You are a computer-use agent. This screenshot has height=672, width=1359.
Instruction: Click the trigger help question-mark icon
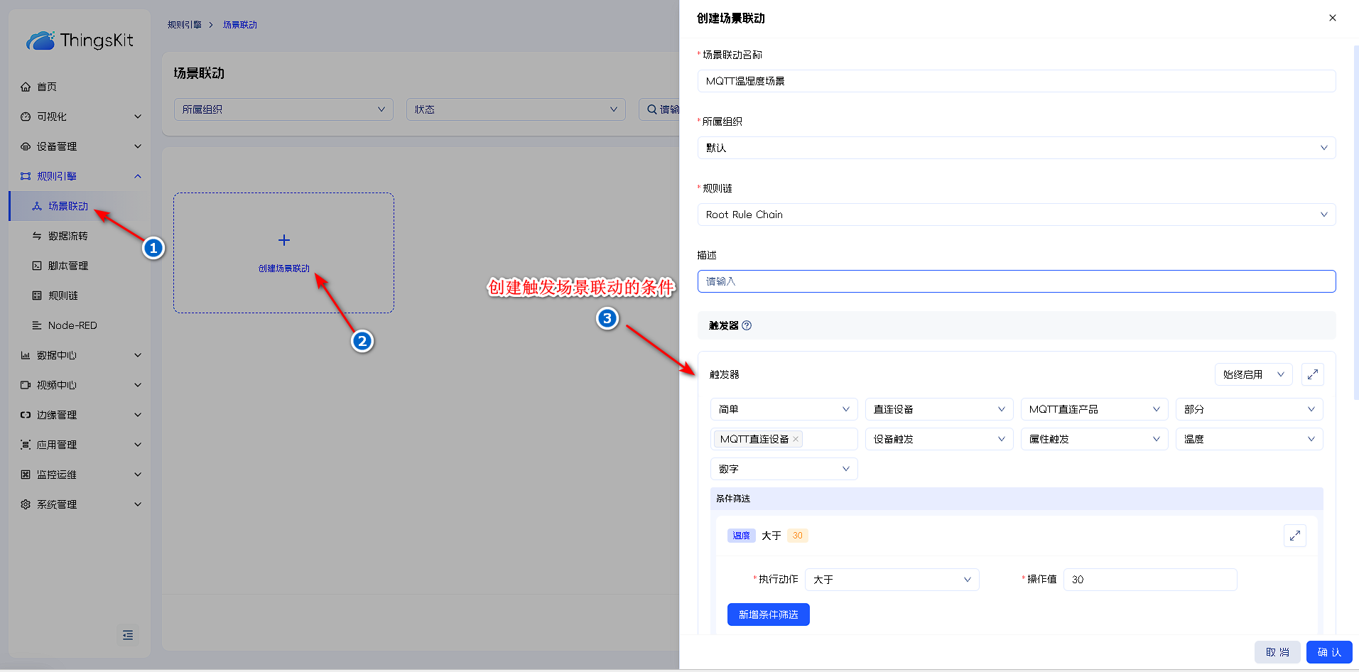point(747,325)
